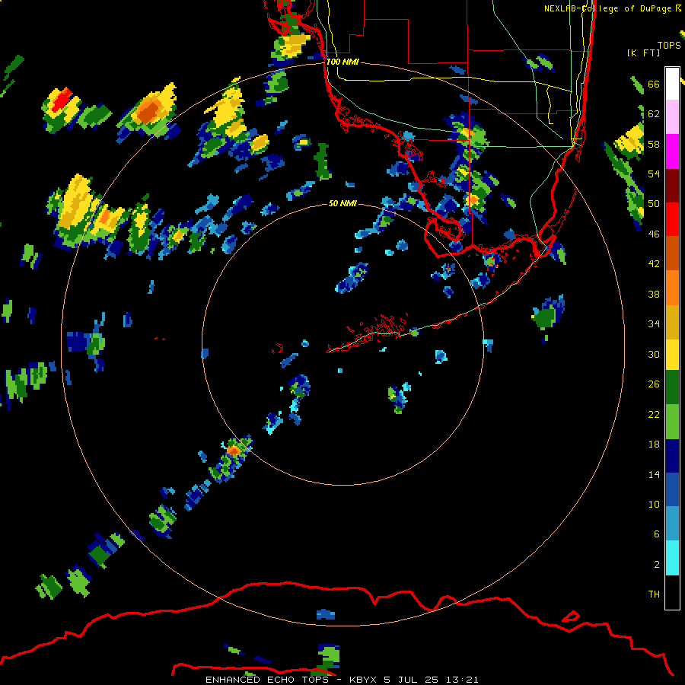Viewport: 685px width, 685px height.
Task: Click the legend value "38"
Action: click(x=654, y=295)
